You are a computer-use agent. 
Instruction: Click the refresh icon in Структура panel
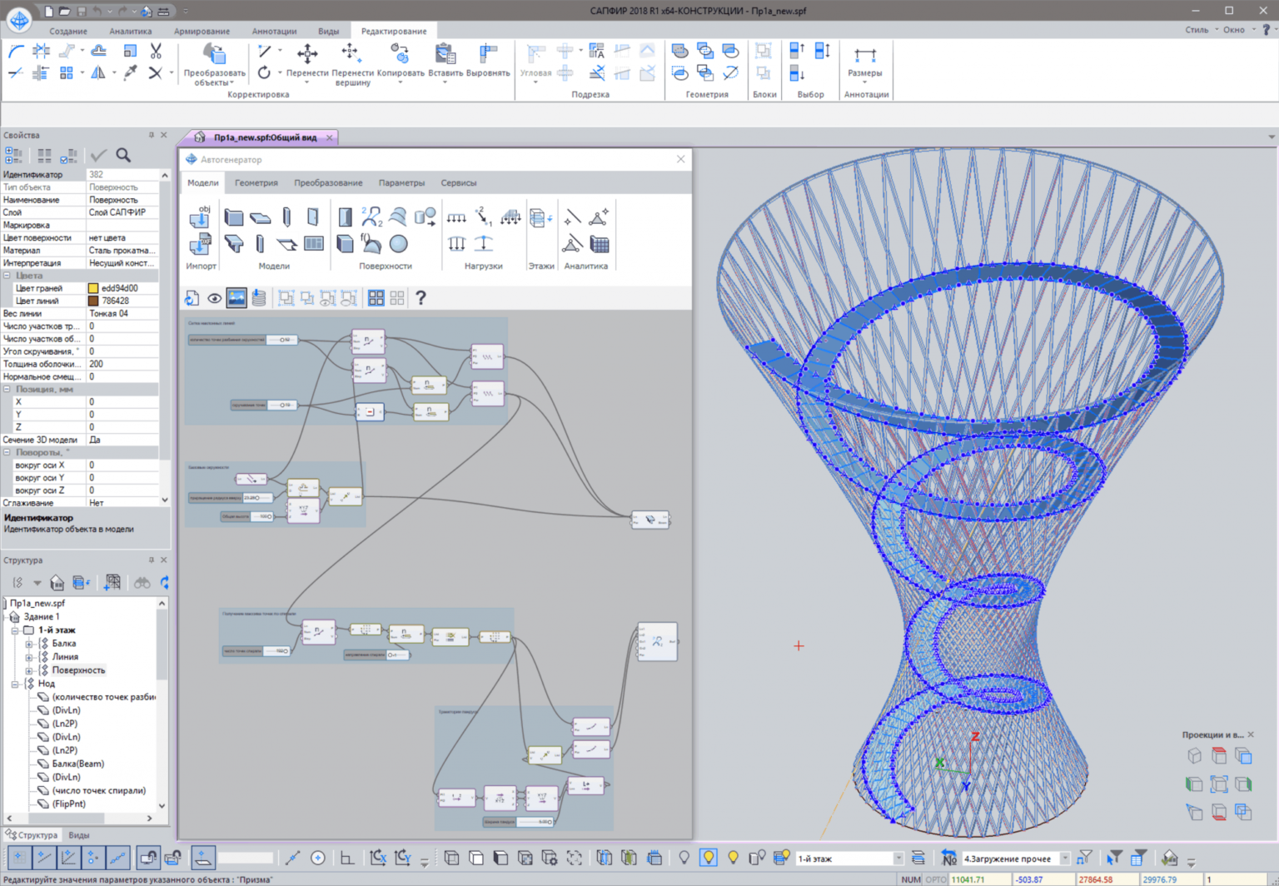pyautogui.click(x=164, y=582)
